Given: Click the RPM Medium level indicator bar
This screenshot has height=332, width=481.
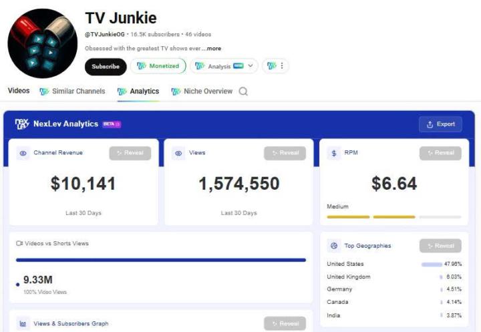Looking at the screenshot, I should click(x=394, y=217).
